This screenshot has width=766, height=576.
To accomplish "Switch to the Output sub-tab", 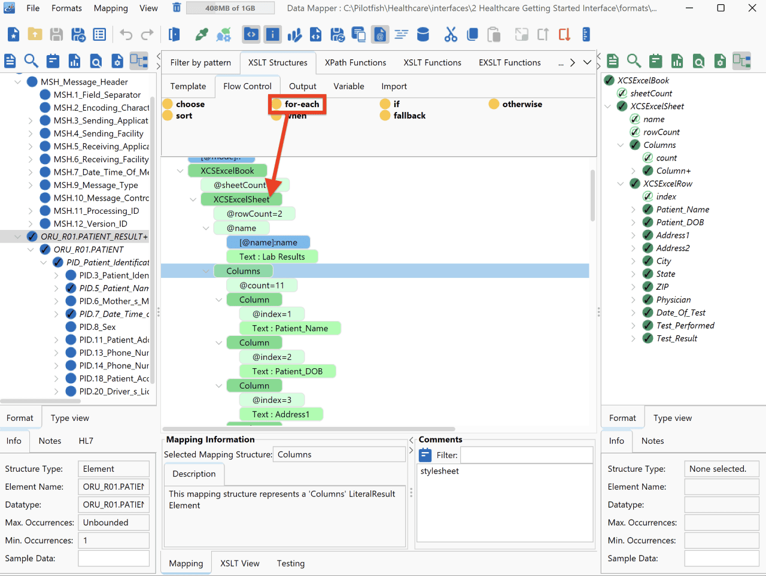I will (303, 86).
